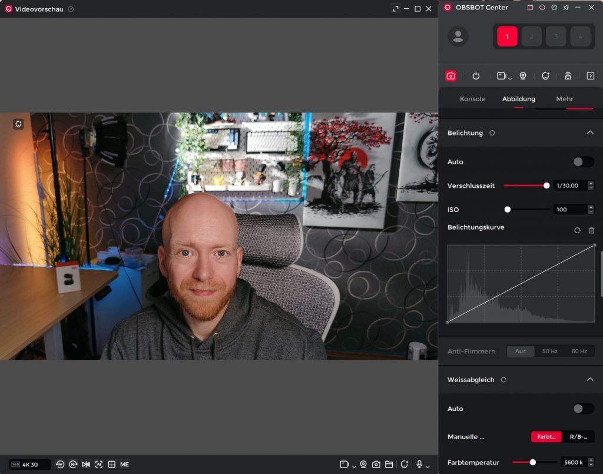
Task: Open OBSBOT Center settings gear
Action: point(554,7)
